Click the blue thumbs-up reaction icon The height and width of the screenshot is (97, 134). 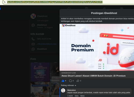pyautogui.click(x=63, y=81)
